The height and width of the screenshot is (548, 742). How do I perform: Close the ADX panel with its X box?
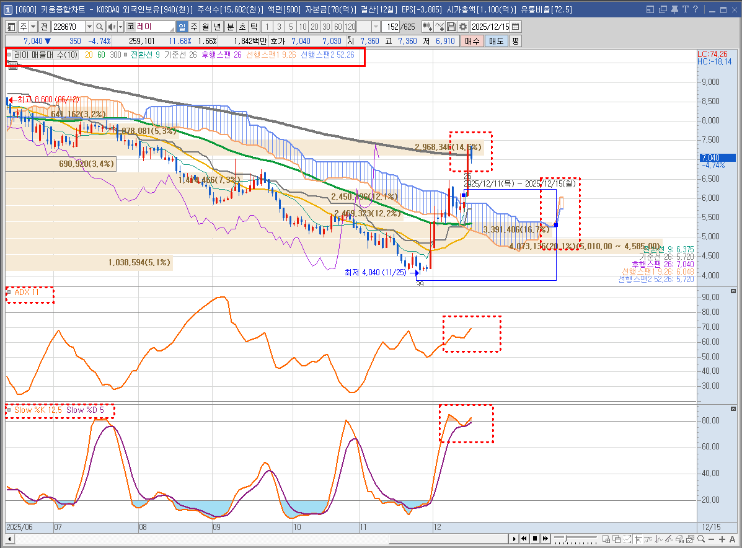tap(733, 291)
